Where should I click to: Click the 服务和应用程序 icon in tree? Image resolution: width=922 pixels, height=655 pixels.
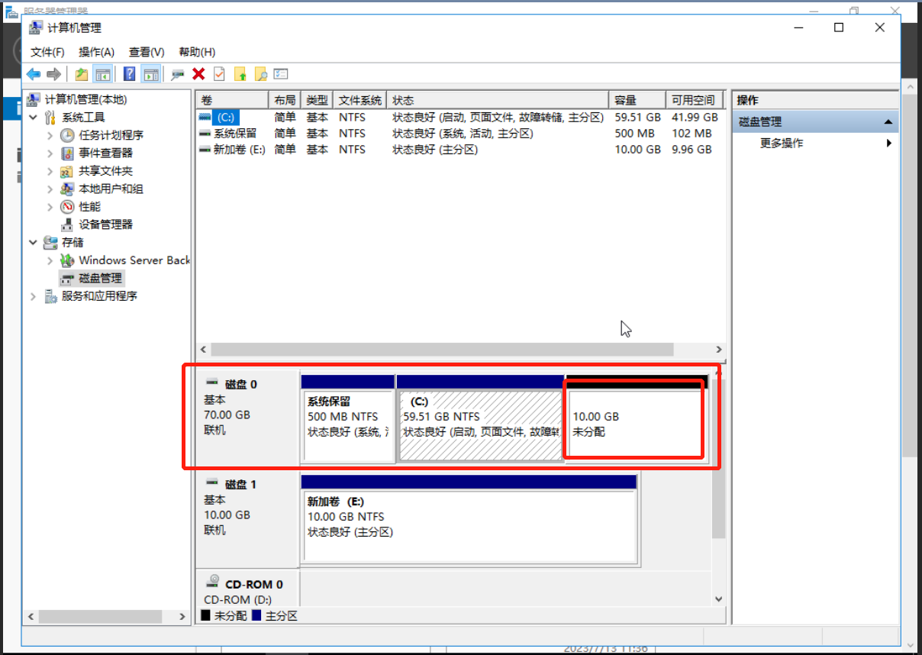click(50, 296)
